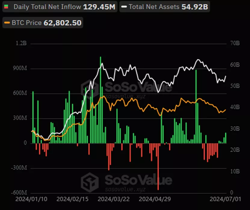Click the SoSoValue logo icon below the chart
This screenshot has height=210, width=250.
coord(89,181)
